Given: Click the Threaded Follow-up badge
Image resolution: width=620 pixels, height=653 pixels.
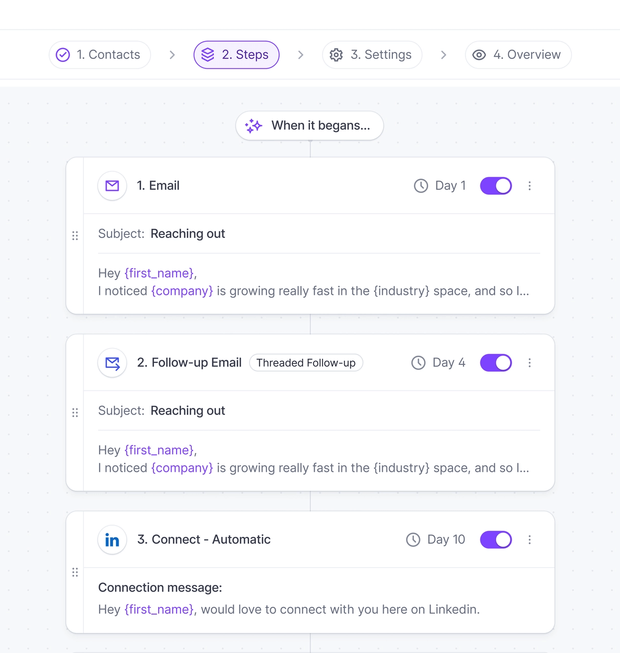Looking at the screenshot, I should (306, 363).
